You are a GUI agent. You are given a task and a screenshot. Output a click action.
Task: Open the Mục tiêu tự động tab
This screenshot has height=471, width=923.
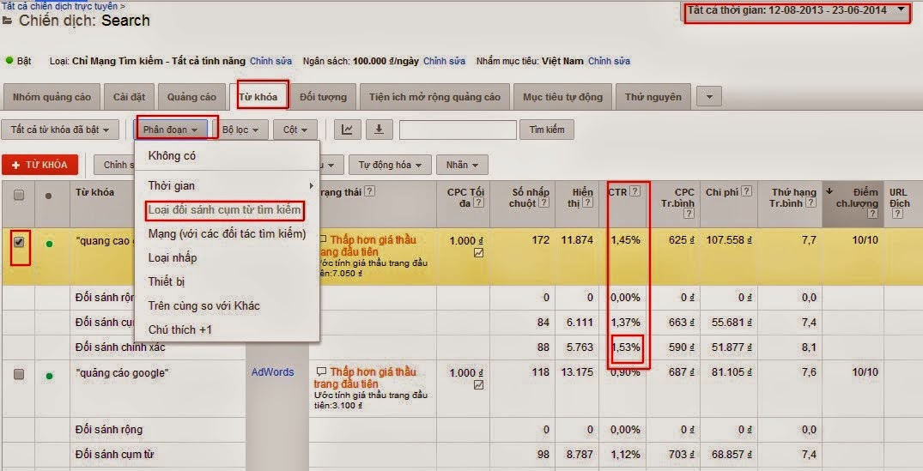pos(562,97)
